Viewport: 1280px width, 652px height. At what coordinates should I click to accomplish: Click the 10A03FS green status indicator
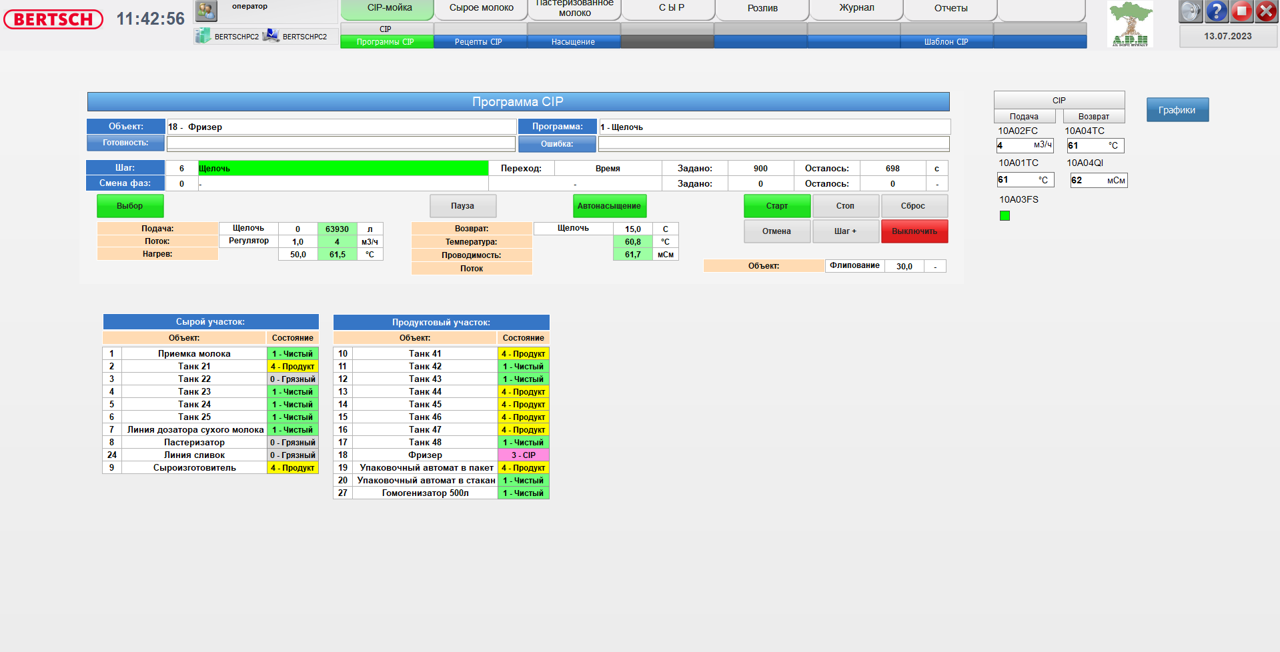pyautogui.click(x=1005, y=215)
